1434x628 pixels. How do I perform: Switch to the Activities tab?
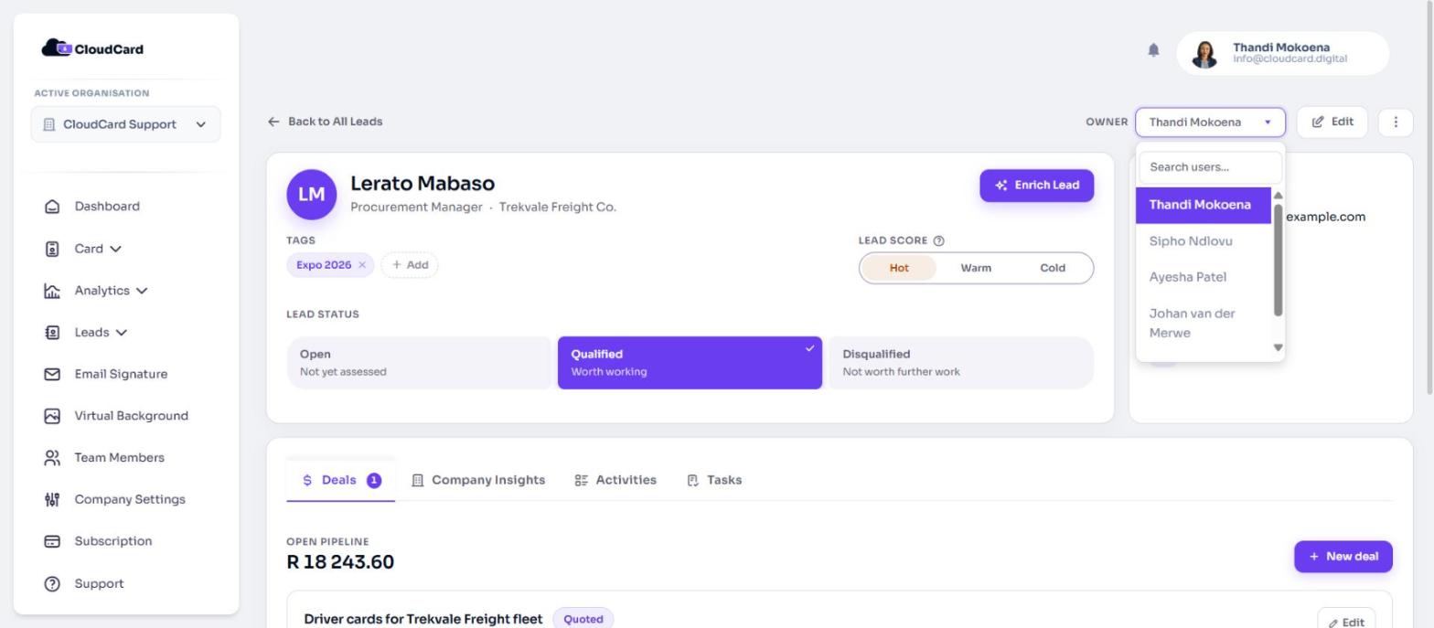coord(615,480)
